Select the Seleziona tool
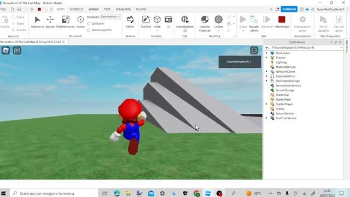This screenshot has height=197, width=350. click(x=37, y=22)
